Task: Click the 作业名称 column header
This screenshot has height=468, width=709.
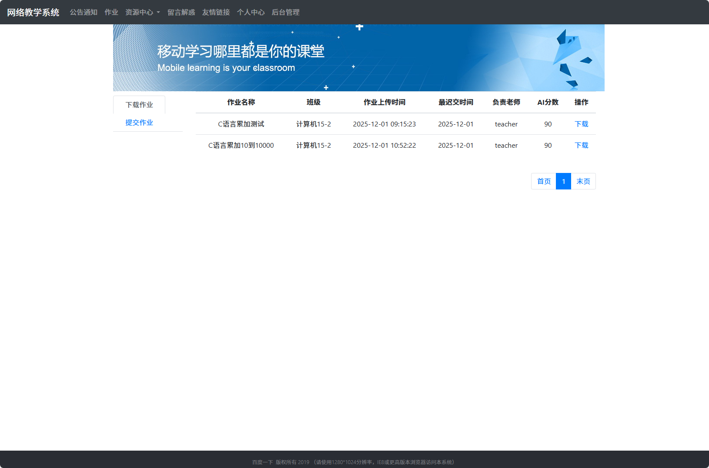Action: tap(241, 103)
